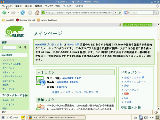
Task: Open the 表示 menu
Action: pos(28,6)
